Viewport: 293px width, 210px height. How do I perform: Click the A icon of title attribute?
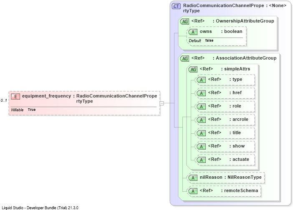click(201, 133)
